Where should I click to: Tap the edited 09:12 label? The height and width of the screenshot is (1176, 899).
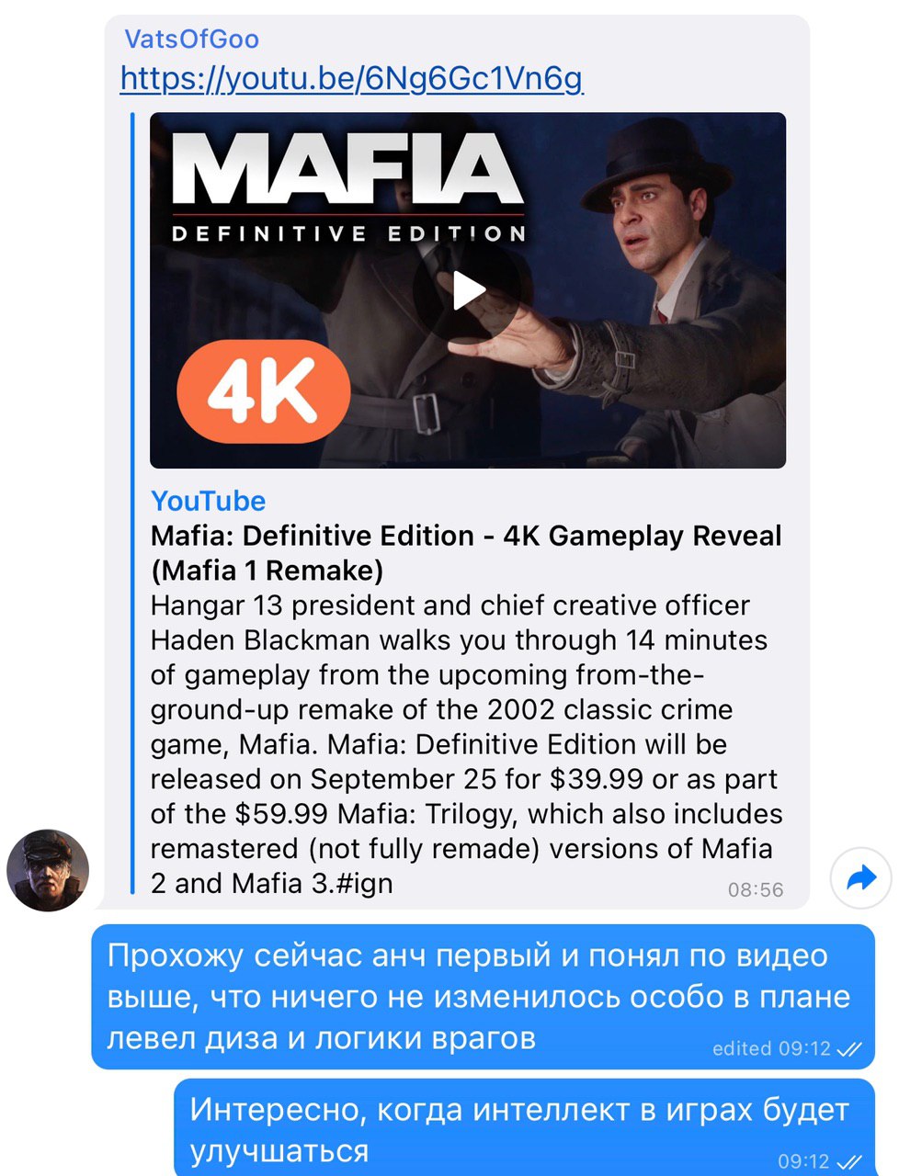[x=771, y=1048]
